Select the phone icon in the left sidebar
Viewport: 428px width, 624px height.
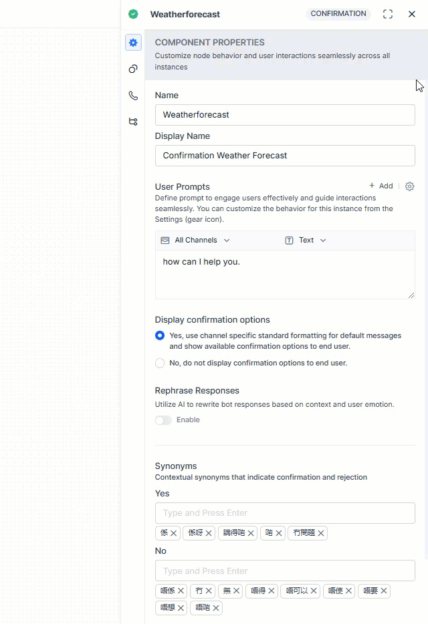pos(133,96)
